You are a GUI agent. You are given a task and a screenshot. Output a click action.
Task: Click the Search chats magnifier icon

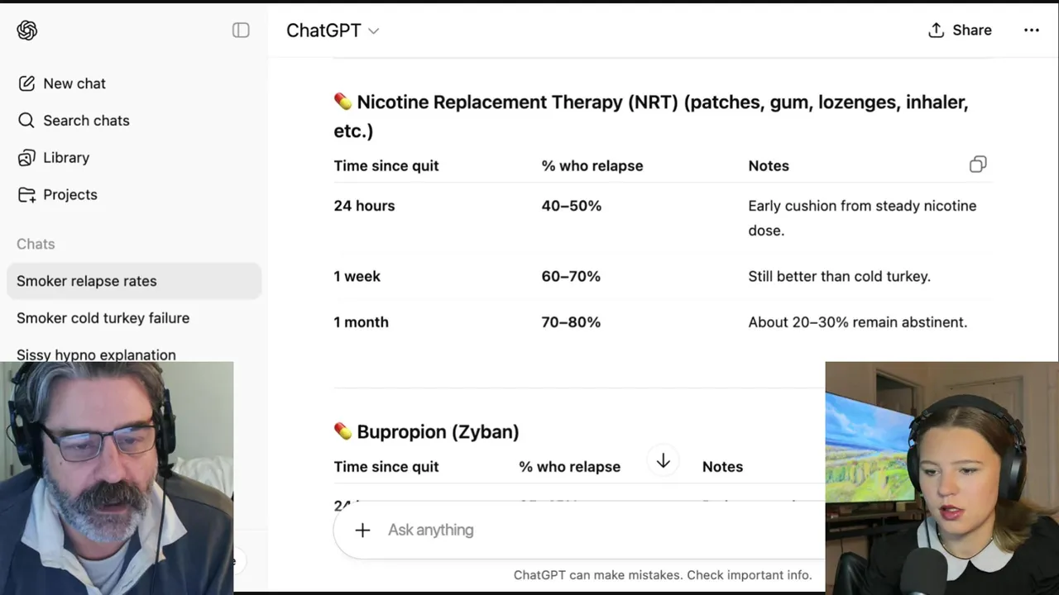(26, 121)
